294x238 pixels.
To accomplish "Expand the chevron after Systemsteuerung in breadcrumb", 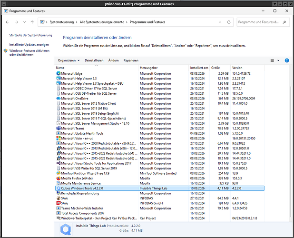I will click(x=77, y=22).
